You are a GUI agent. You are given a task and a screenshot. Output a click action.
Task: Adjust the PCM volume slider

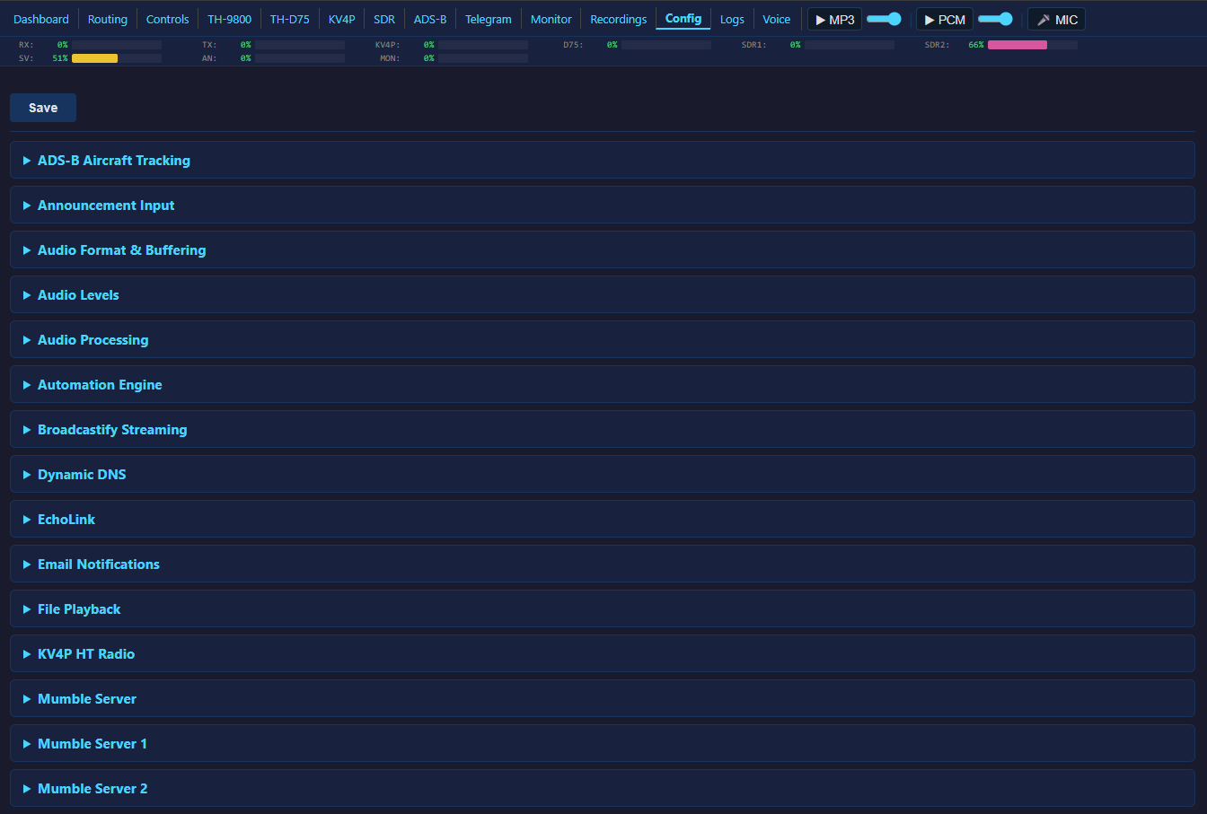tap(995, 19)
